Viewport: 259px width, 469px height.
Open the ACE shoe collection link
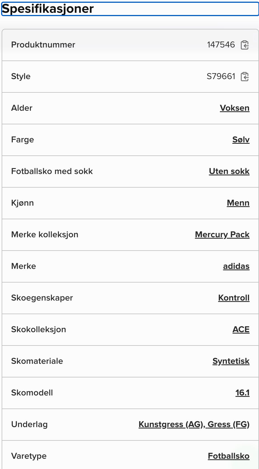pyautogui.click(x=241, y=329)
